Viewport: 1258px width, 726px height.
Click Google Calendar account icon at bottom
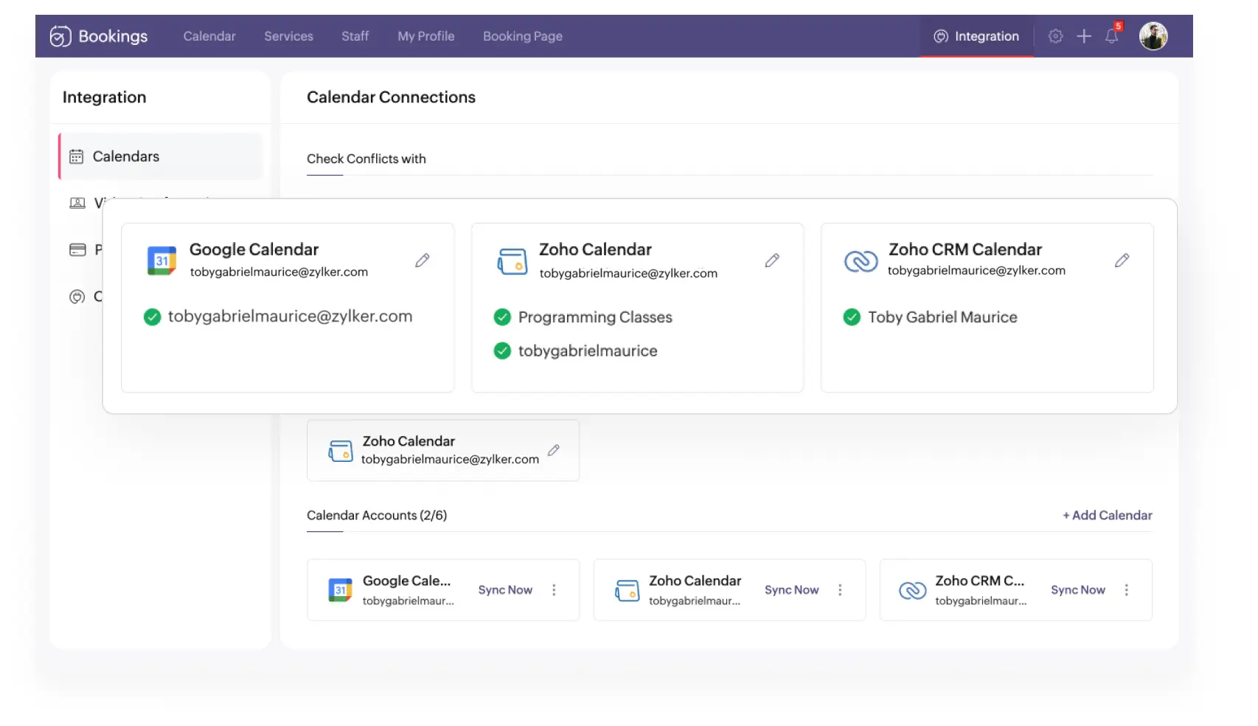point(340,590)
